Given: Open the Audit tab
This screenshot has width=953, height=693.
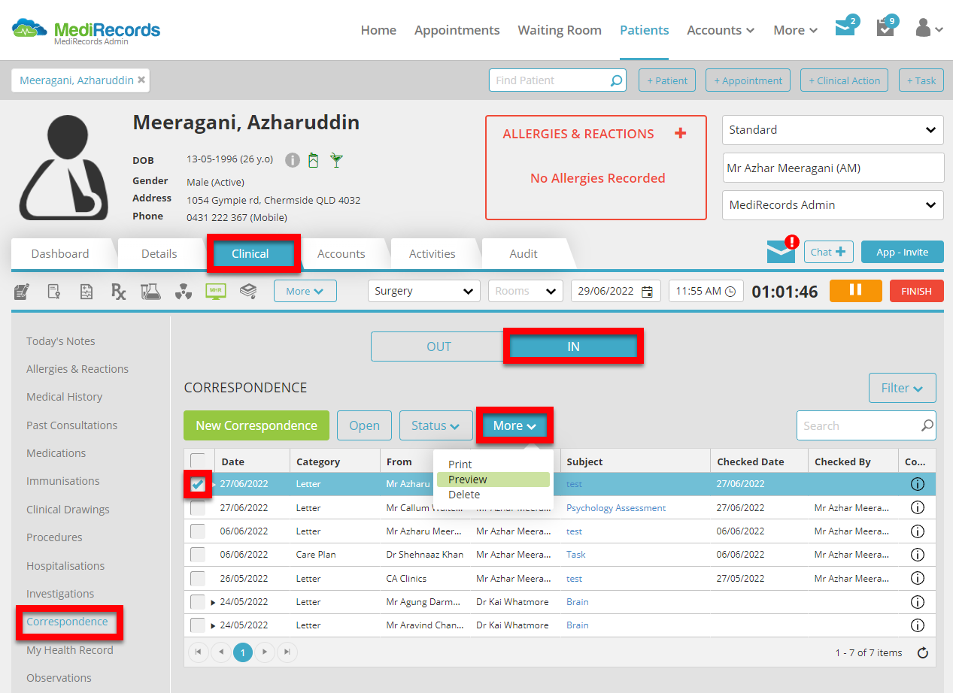Looking at the screenshot, I should 524,253.
